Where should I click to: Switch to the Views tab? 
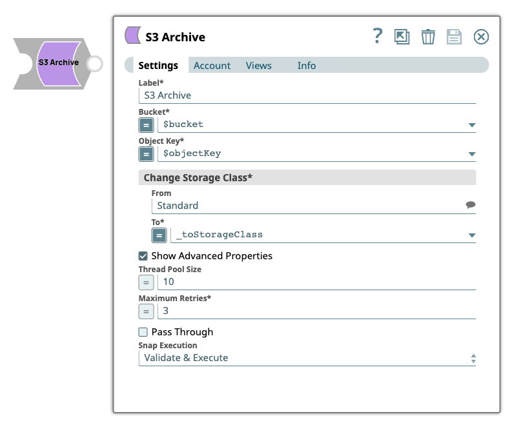click(x=258, y=66)
